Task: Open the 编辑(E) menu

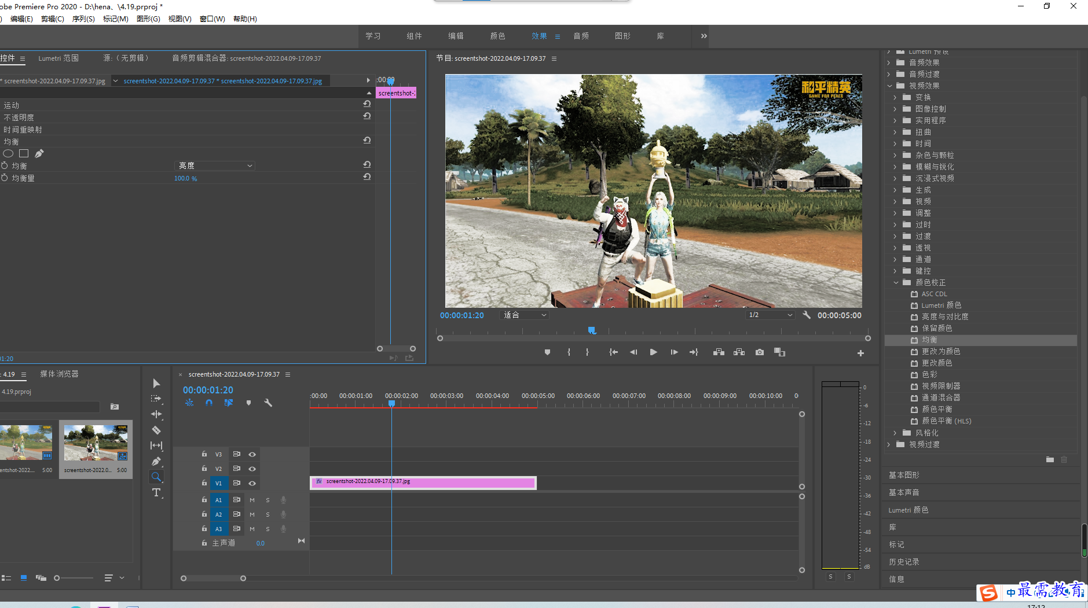Action: pyautogui.click(x=21, y=19)
